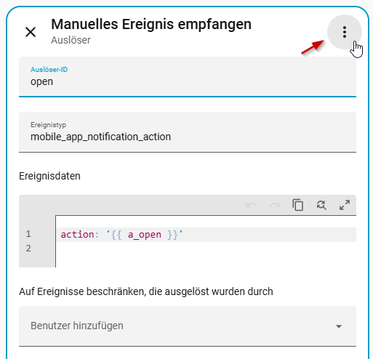Click the redo icon in code editor
The width and height of the screenshot is (373, 359).
coord(275,206)
